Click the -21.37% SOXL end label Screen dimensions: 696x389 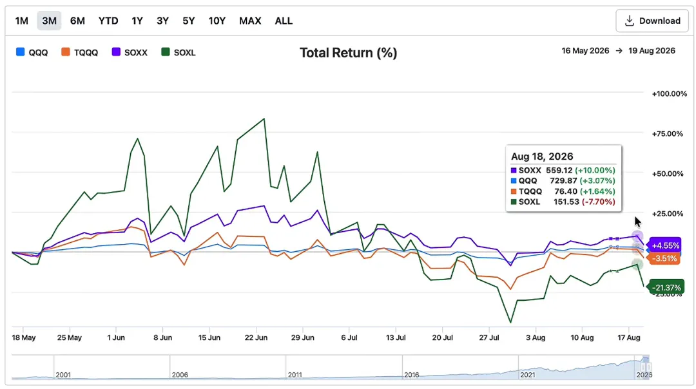click(x=666, y=287)
